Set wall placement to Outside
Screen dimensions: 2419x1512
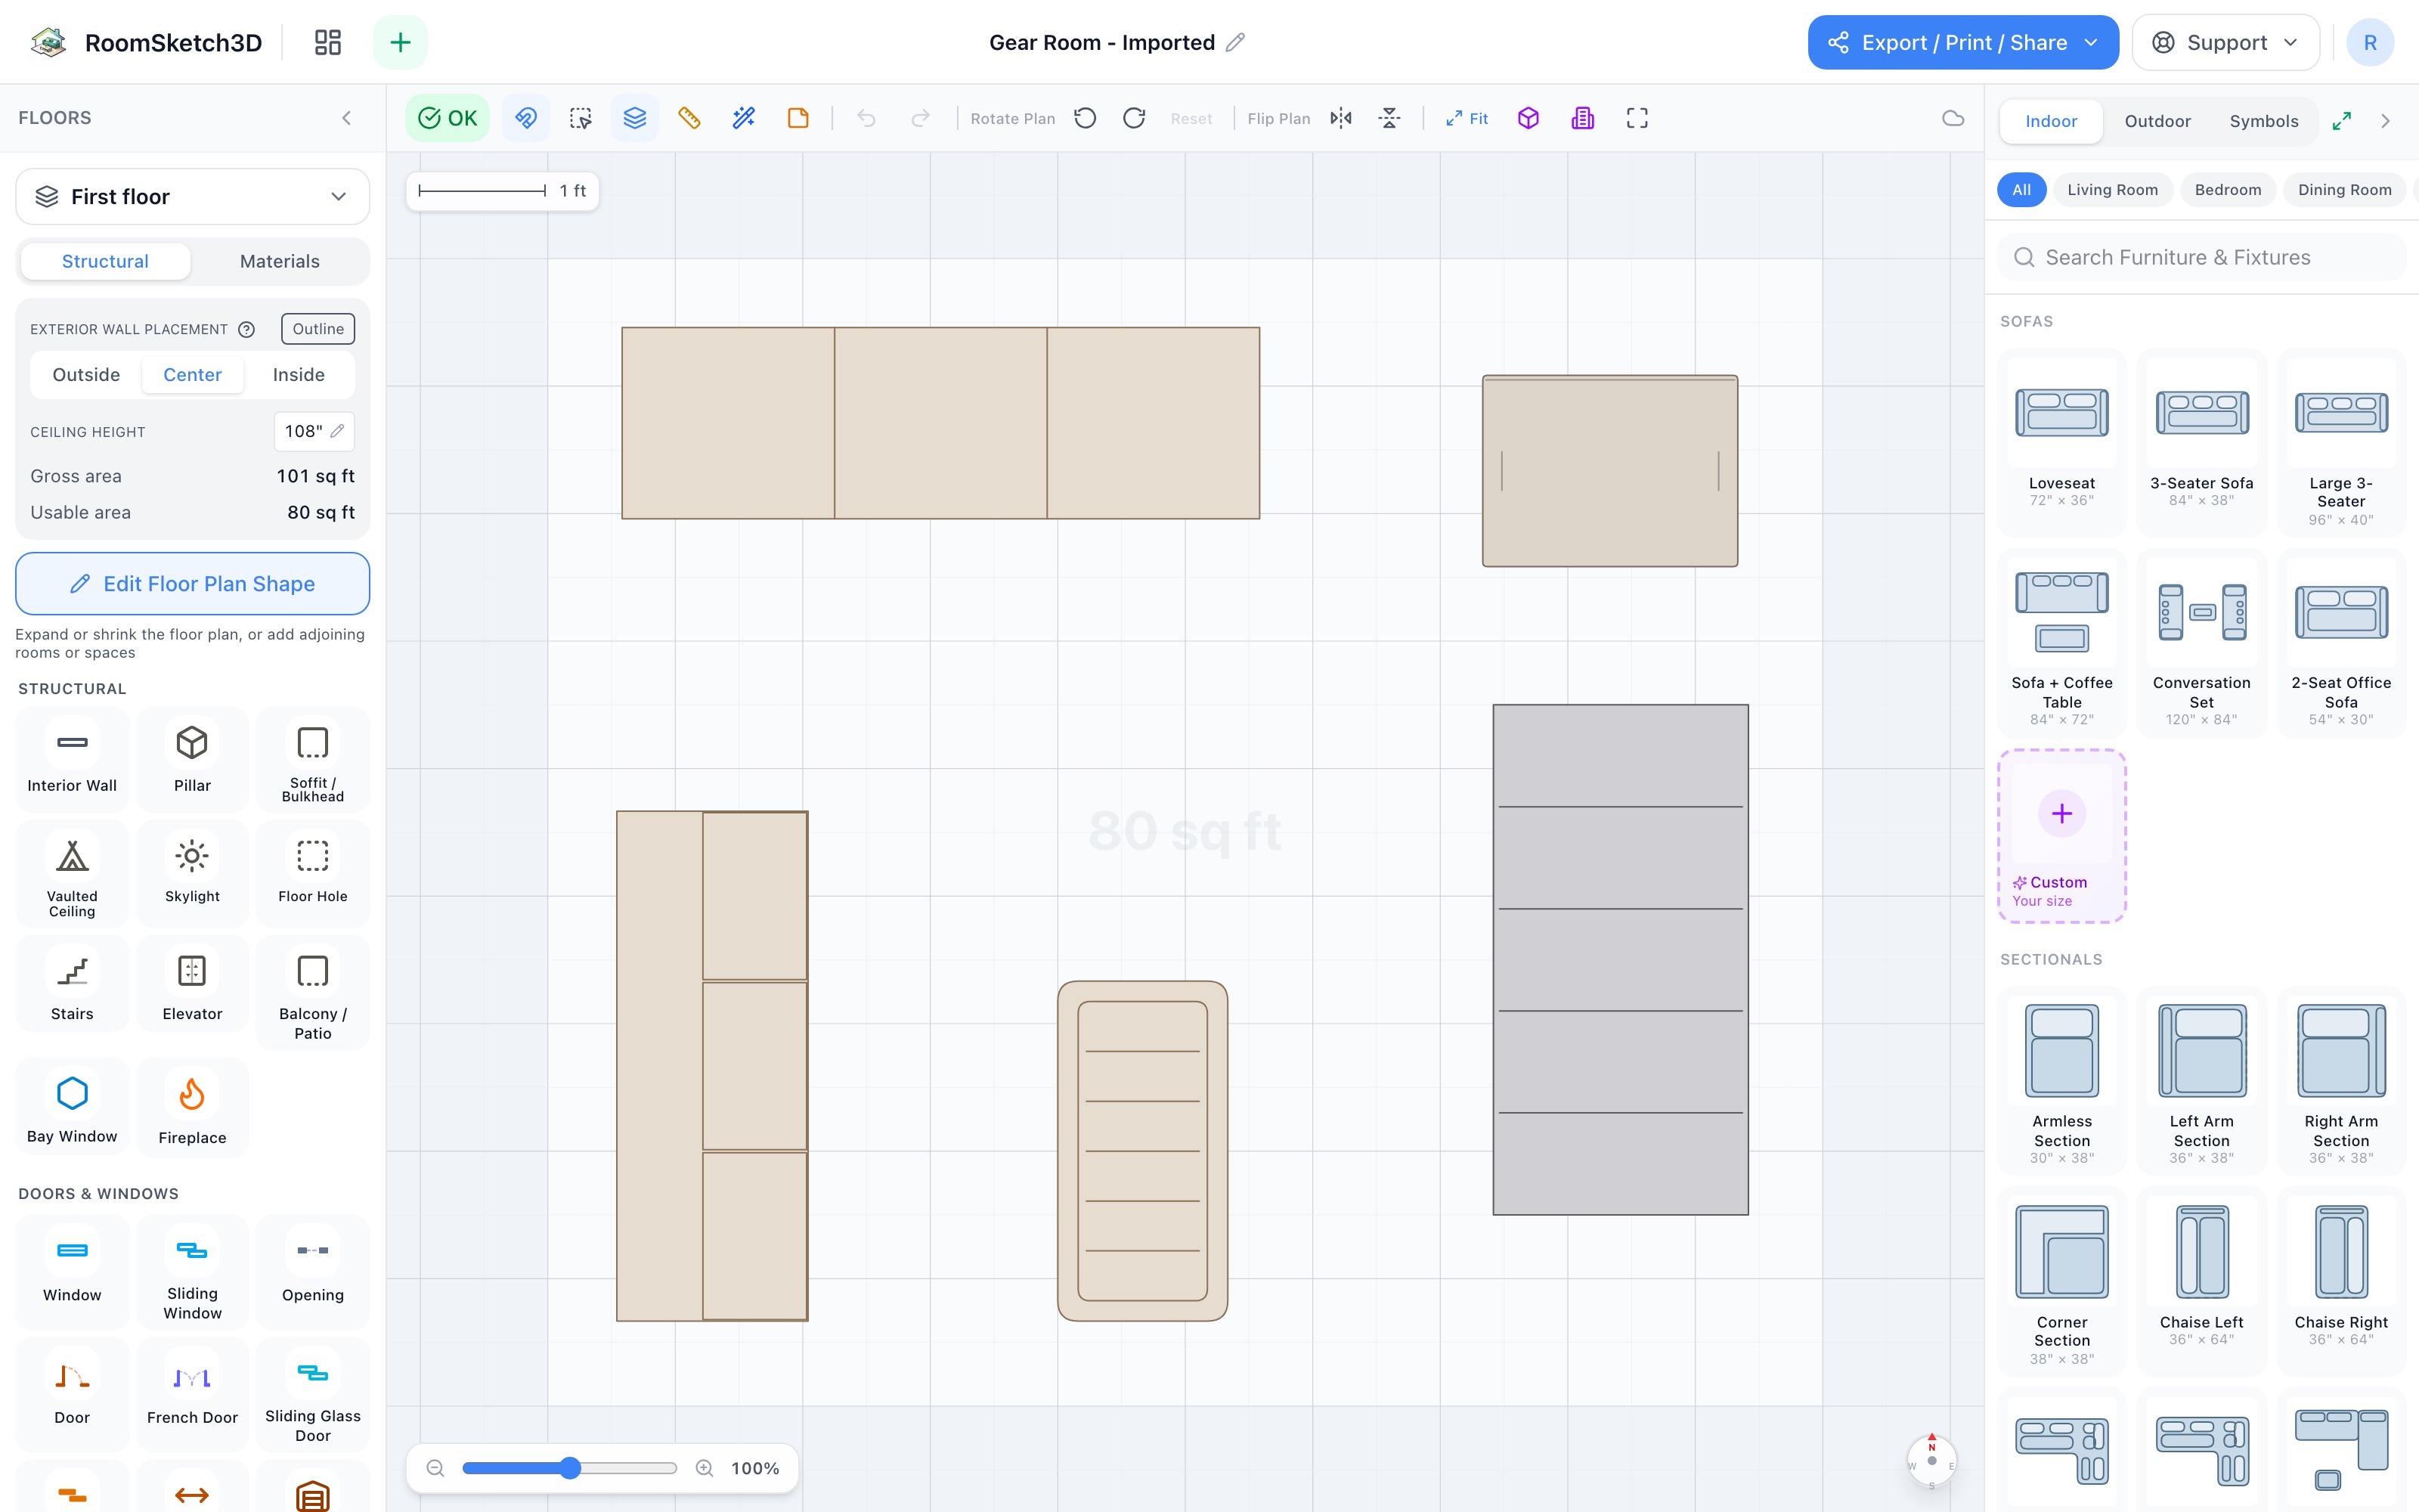pos(86,375)
